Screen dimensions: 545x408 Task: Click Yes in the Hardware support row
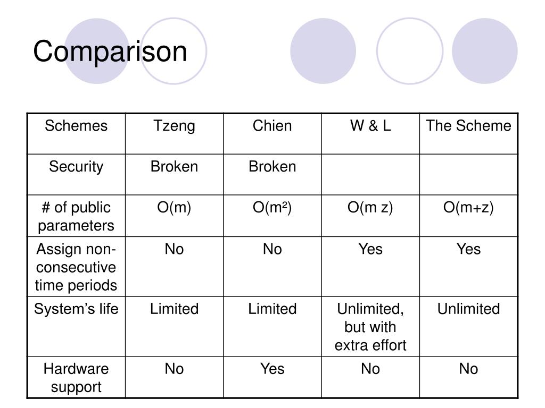272,369
